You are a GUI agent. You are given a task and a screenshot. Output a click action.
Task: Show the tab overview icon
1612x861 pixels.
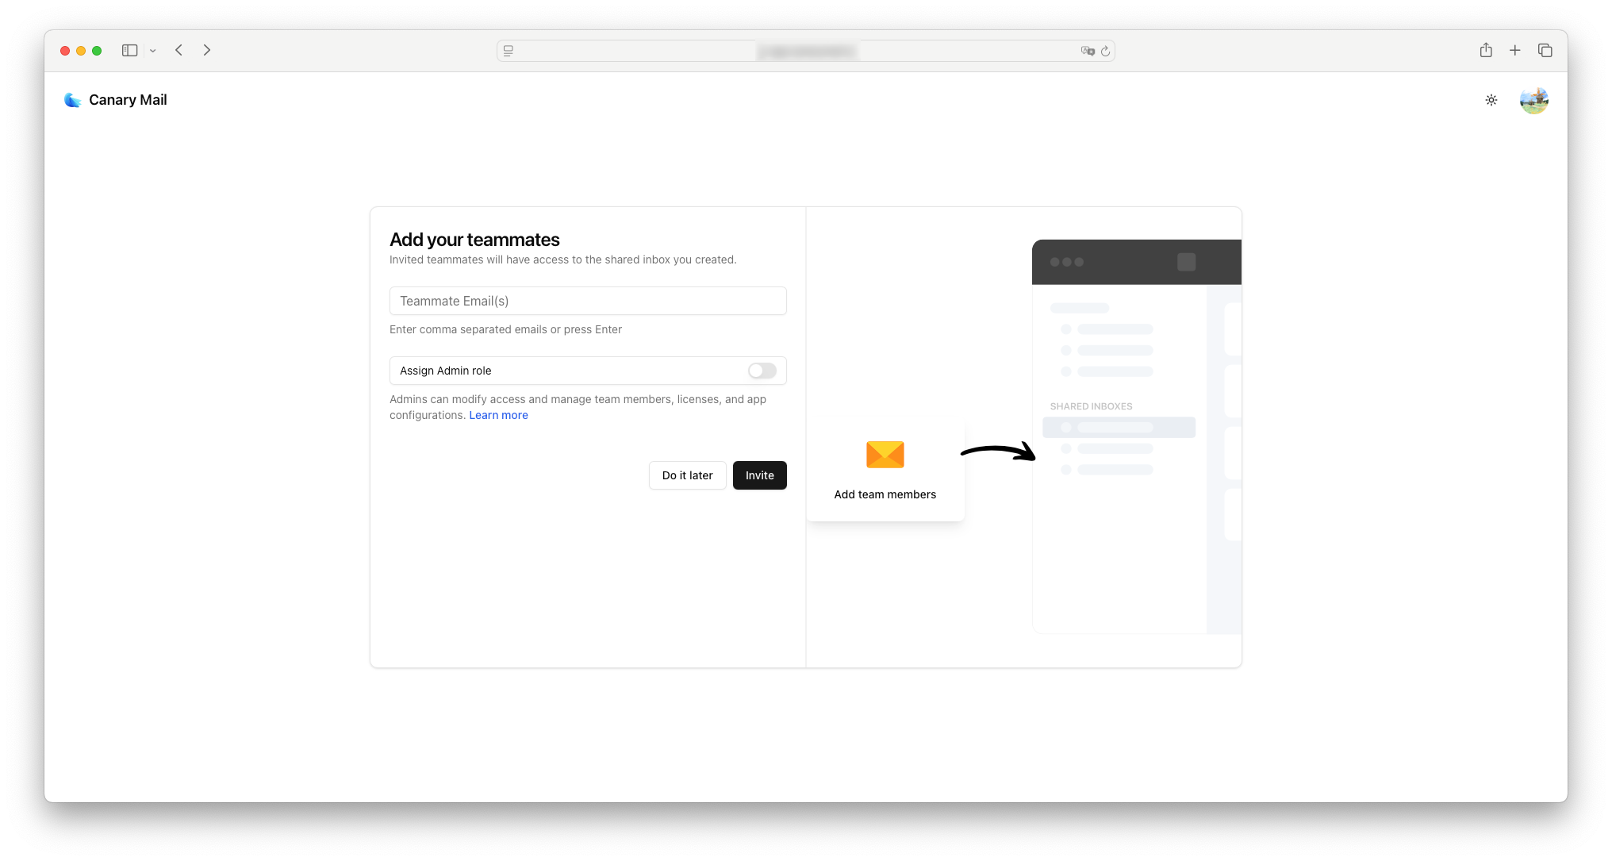click(x=1545, y=50)
